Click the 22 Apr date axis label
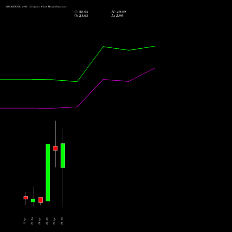Image resolution: width=232 pixels, height=232 pixels. pyautogui.click(x=47, y=221)
